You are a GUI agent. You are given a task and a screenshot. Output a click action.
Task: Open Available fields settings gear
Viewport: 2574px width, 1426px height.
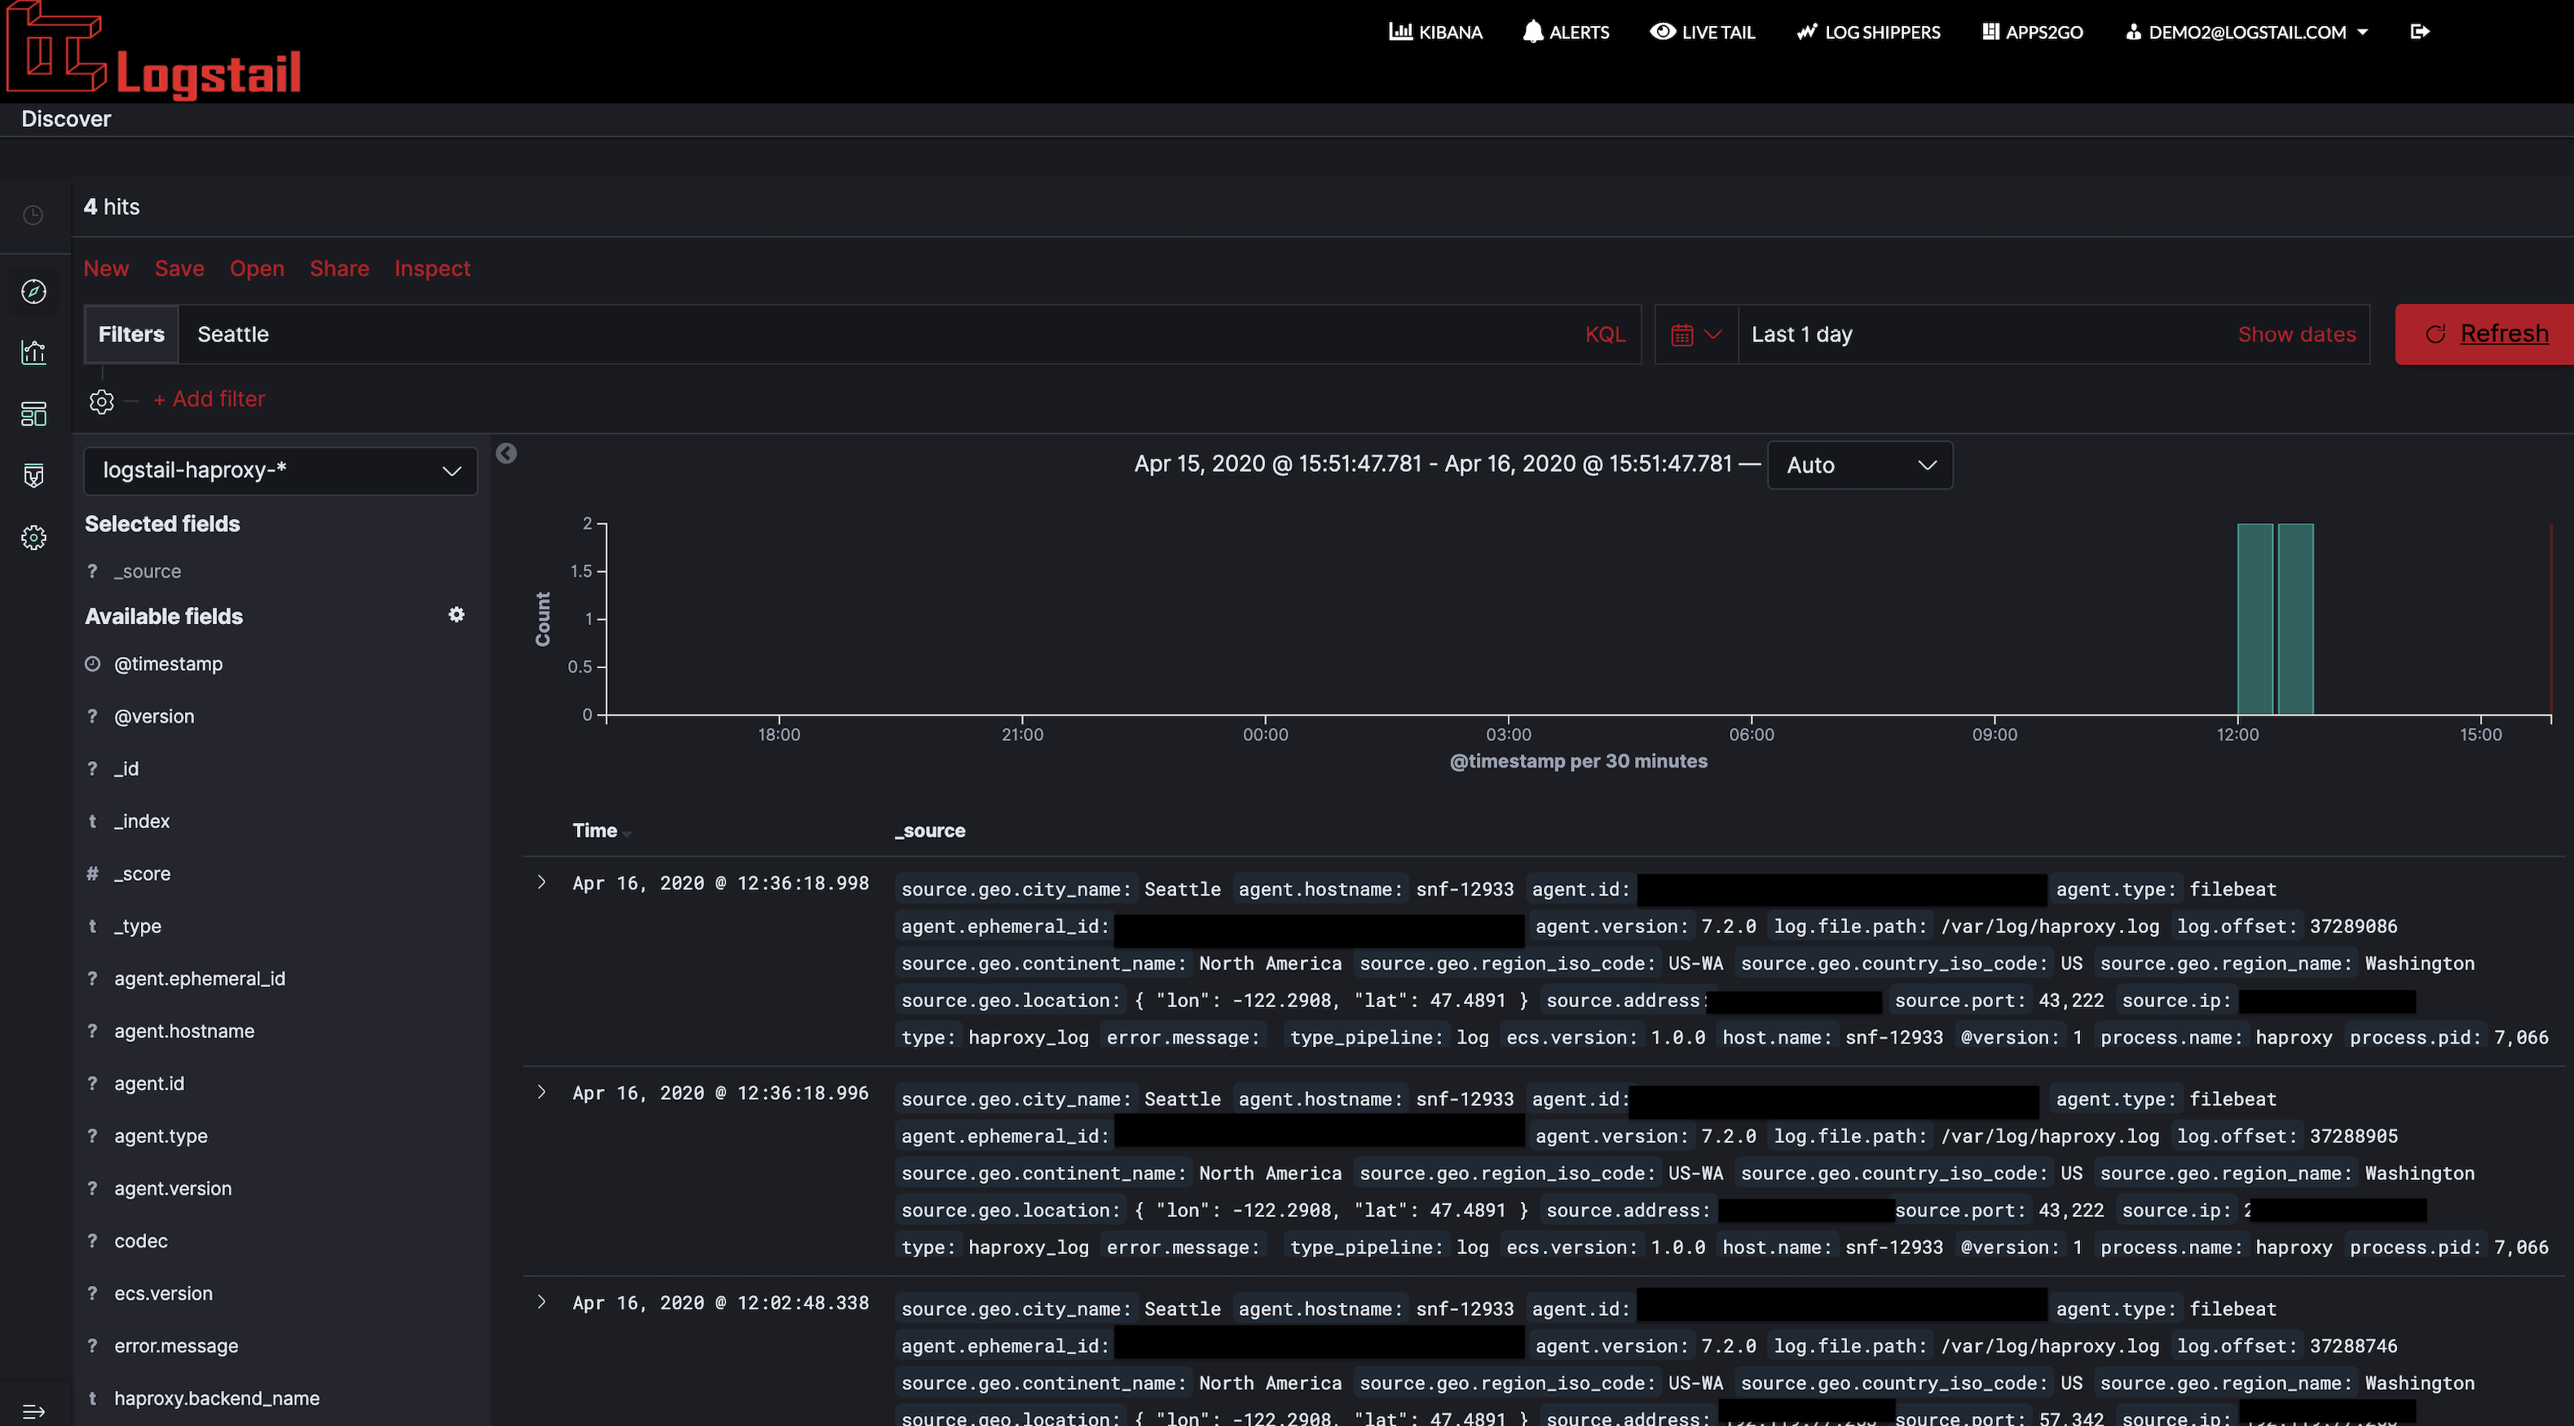point(456,614)
